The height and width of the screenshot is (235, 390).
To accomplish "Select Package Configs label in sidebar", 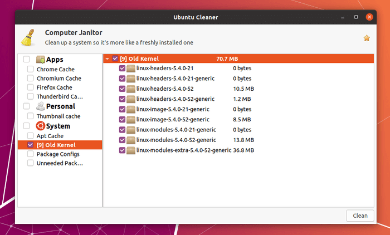I will coord(58,154).
